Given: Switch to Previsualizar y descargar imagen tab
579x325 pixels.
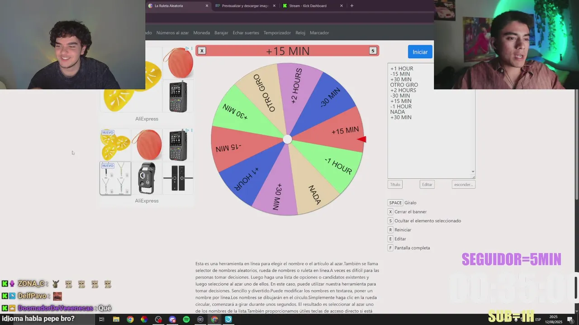Looking at the screenshot, I should coord(244,6).
